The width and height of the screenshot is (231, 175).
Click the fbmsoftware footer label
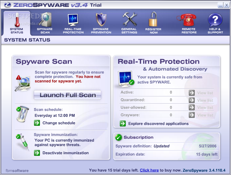pyautogui.click(x=17, y=171)
